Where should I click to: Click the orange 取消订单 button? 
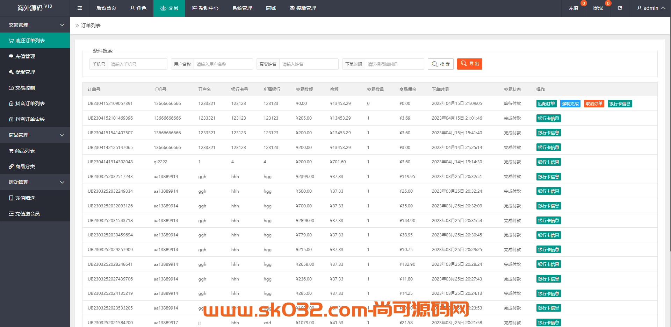click(x=594, y=104)
